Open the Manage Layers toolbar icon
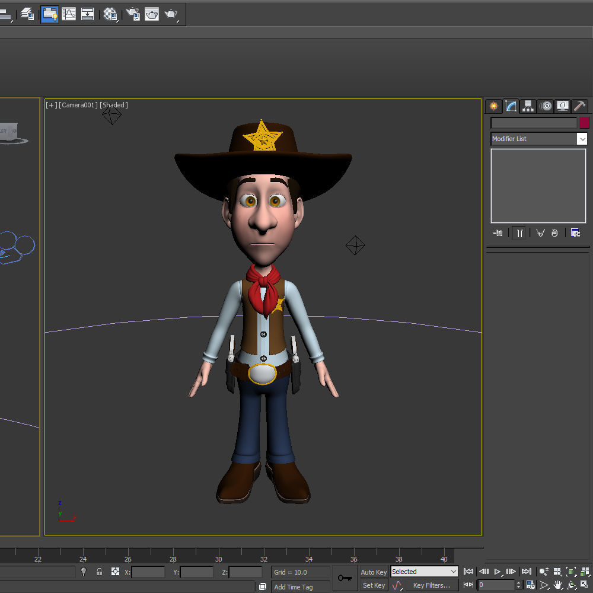The width and height of the screenshot is (593, 593). (x=27, y=14)
